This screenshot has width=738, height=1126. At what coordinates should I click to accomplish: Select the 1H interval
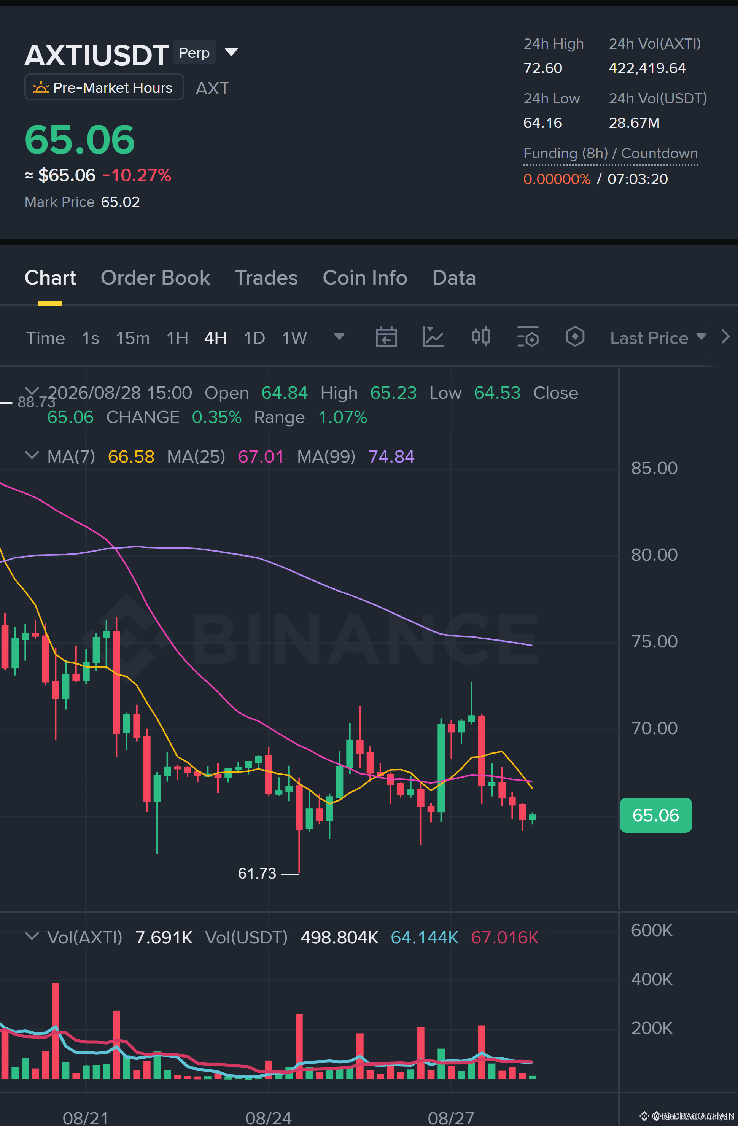[x=177, y=338]
